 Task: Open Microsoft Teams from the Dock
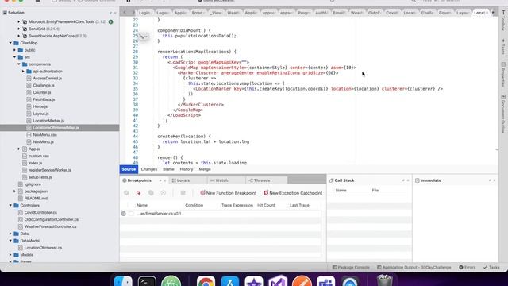tap(325, 281)
